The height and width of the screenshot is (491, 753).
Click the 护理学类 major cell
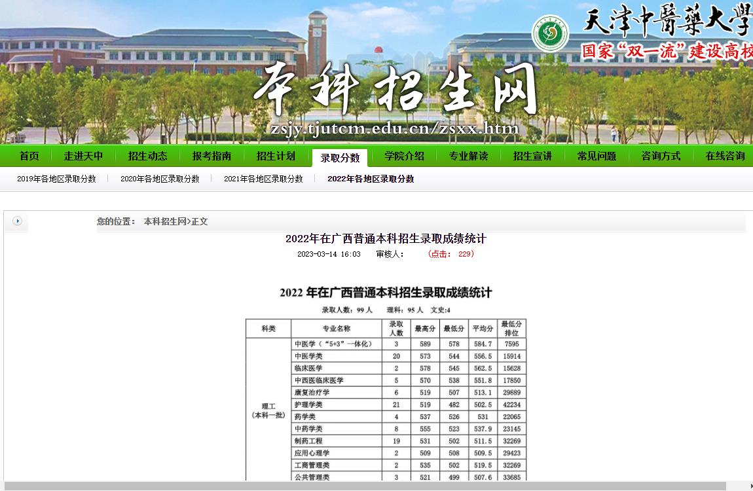click(336, 405)
